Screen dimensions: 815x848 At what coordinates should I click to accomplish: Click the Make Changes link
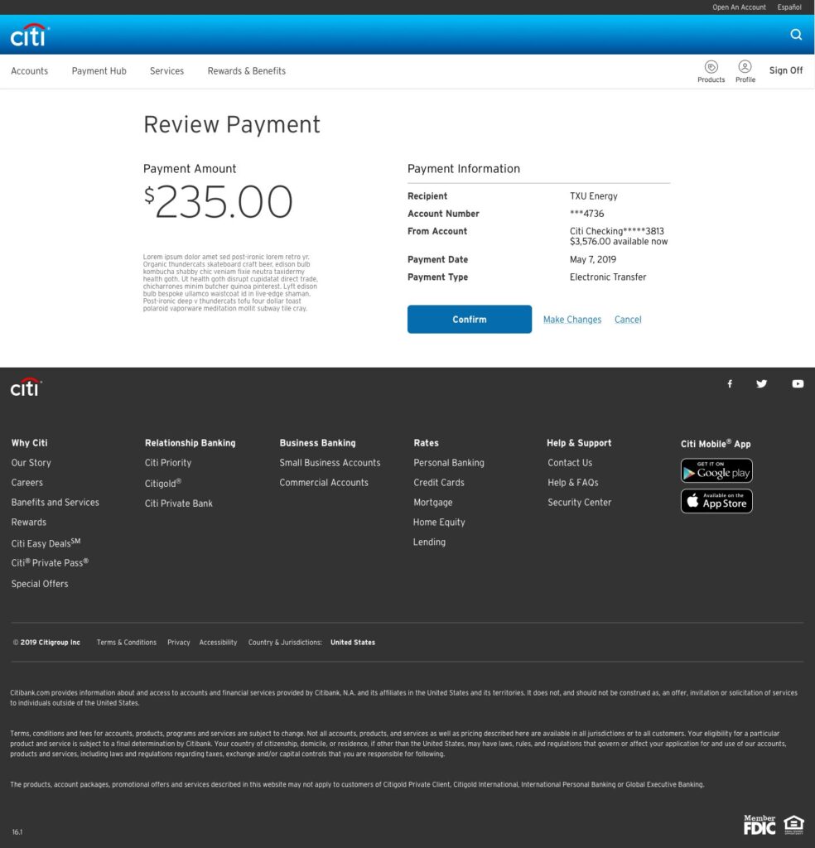point(572,320)
